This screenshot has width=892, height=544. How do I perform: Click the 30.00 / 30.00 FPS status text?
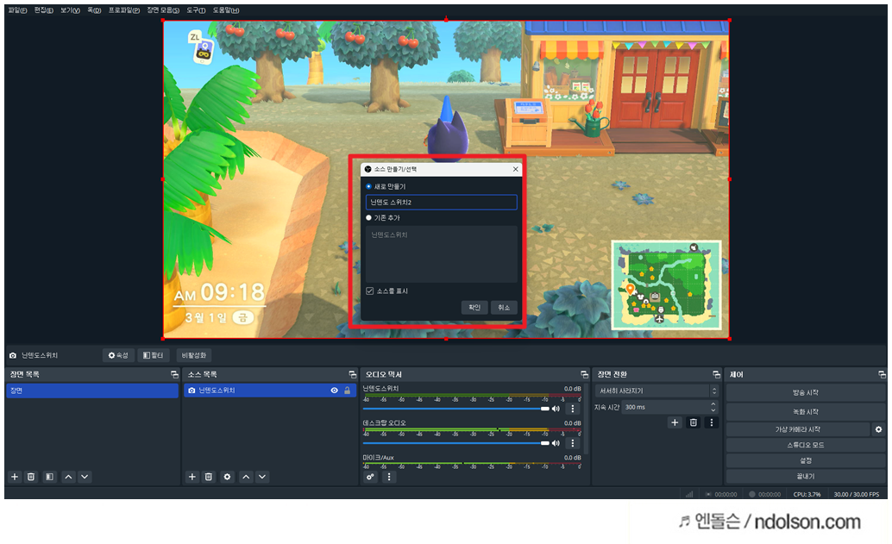(856, 494)
